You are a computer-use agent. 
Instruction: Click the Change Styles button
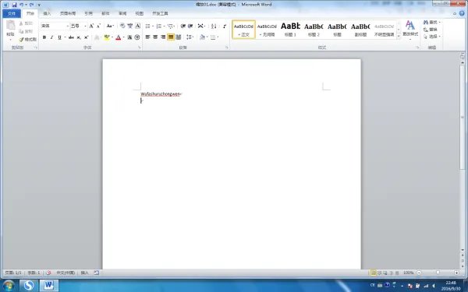(410, 30)
